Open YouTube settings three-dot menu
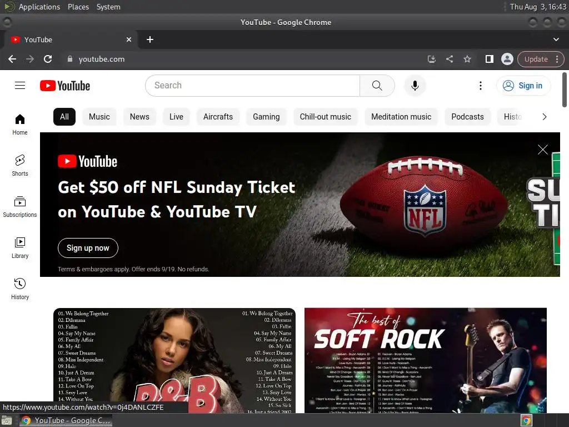Image resolution: width=569 pixels, height=427 pixels. [x=481, y=86]
